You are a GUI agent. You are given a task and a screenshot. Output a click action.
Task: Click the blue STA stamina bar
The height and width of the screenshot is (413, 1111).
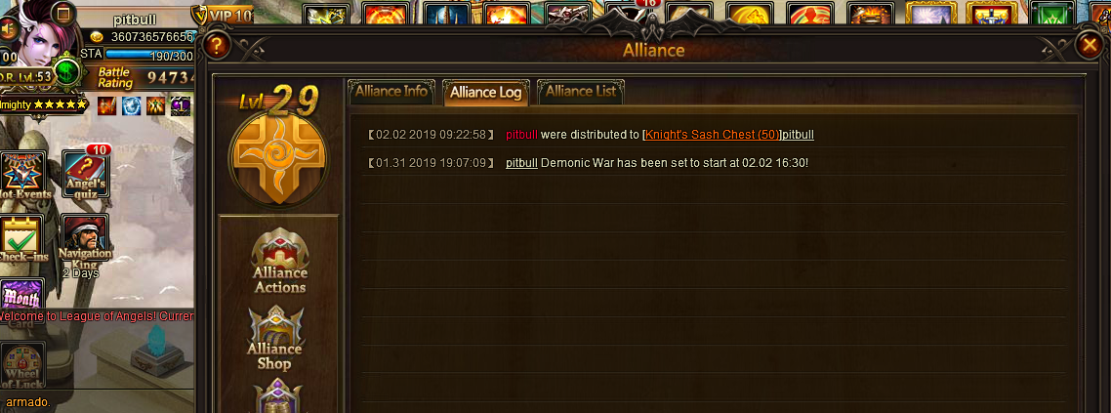pyautogui.click(x=149, y=56)
